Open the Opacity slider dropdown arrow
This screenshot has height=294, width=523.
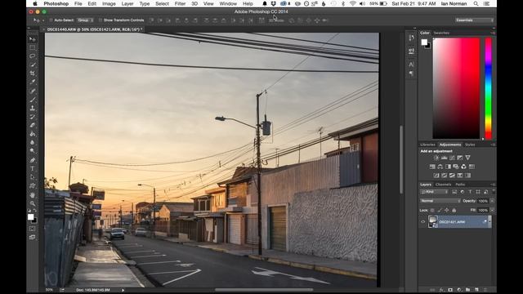(492, 201)
